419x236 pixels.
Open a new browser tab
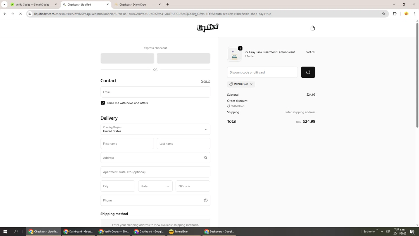(168, 4)
